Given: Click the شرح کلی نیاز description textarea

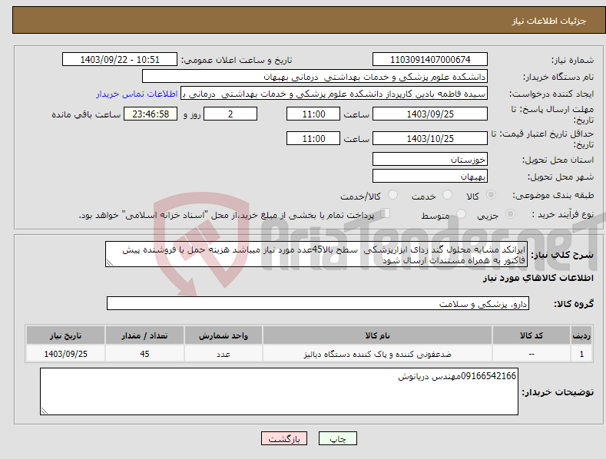Looking at the screenshot, I should click(316, 254).
